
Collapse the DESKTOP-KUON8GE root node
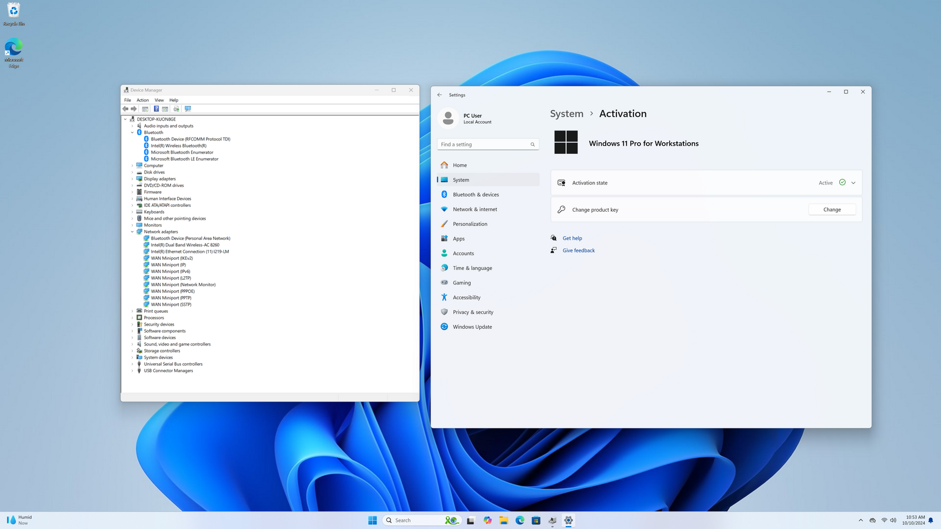point(125,119)
